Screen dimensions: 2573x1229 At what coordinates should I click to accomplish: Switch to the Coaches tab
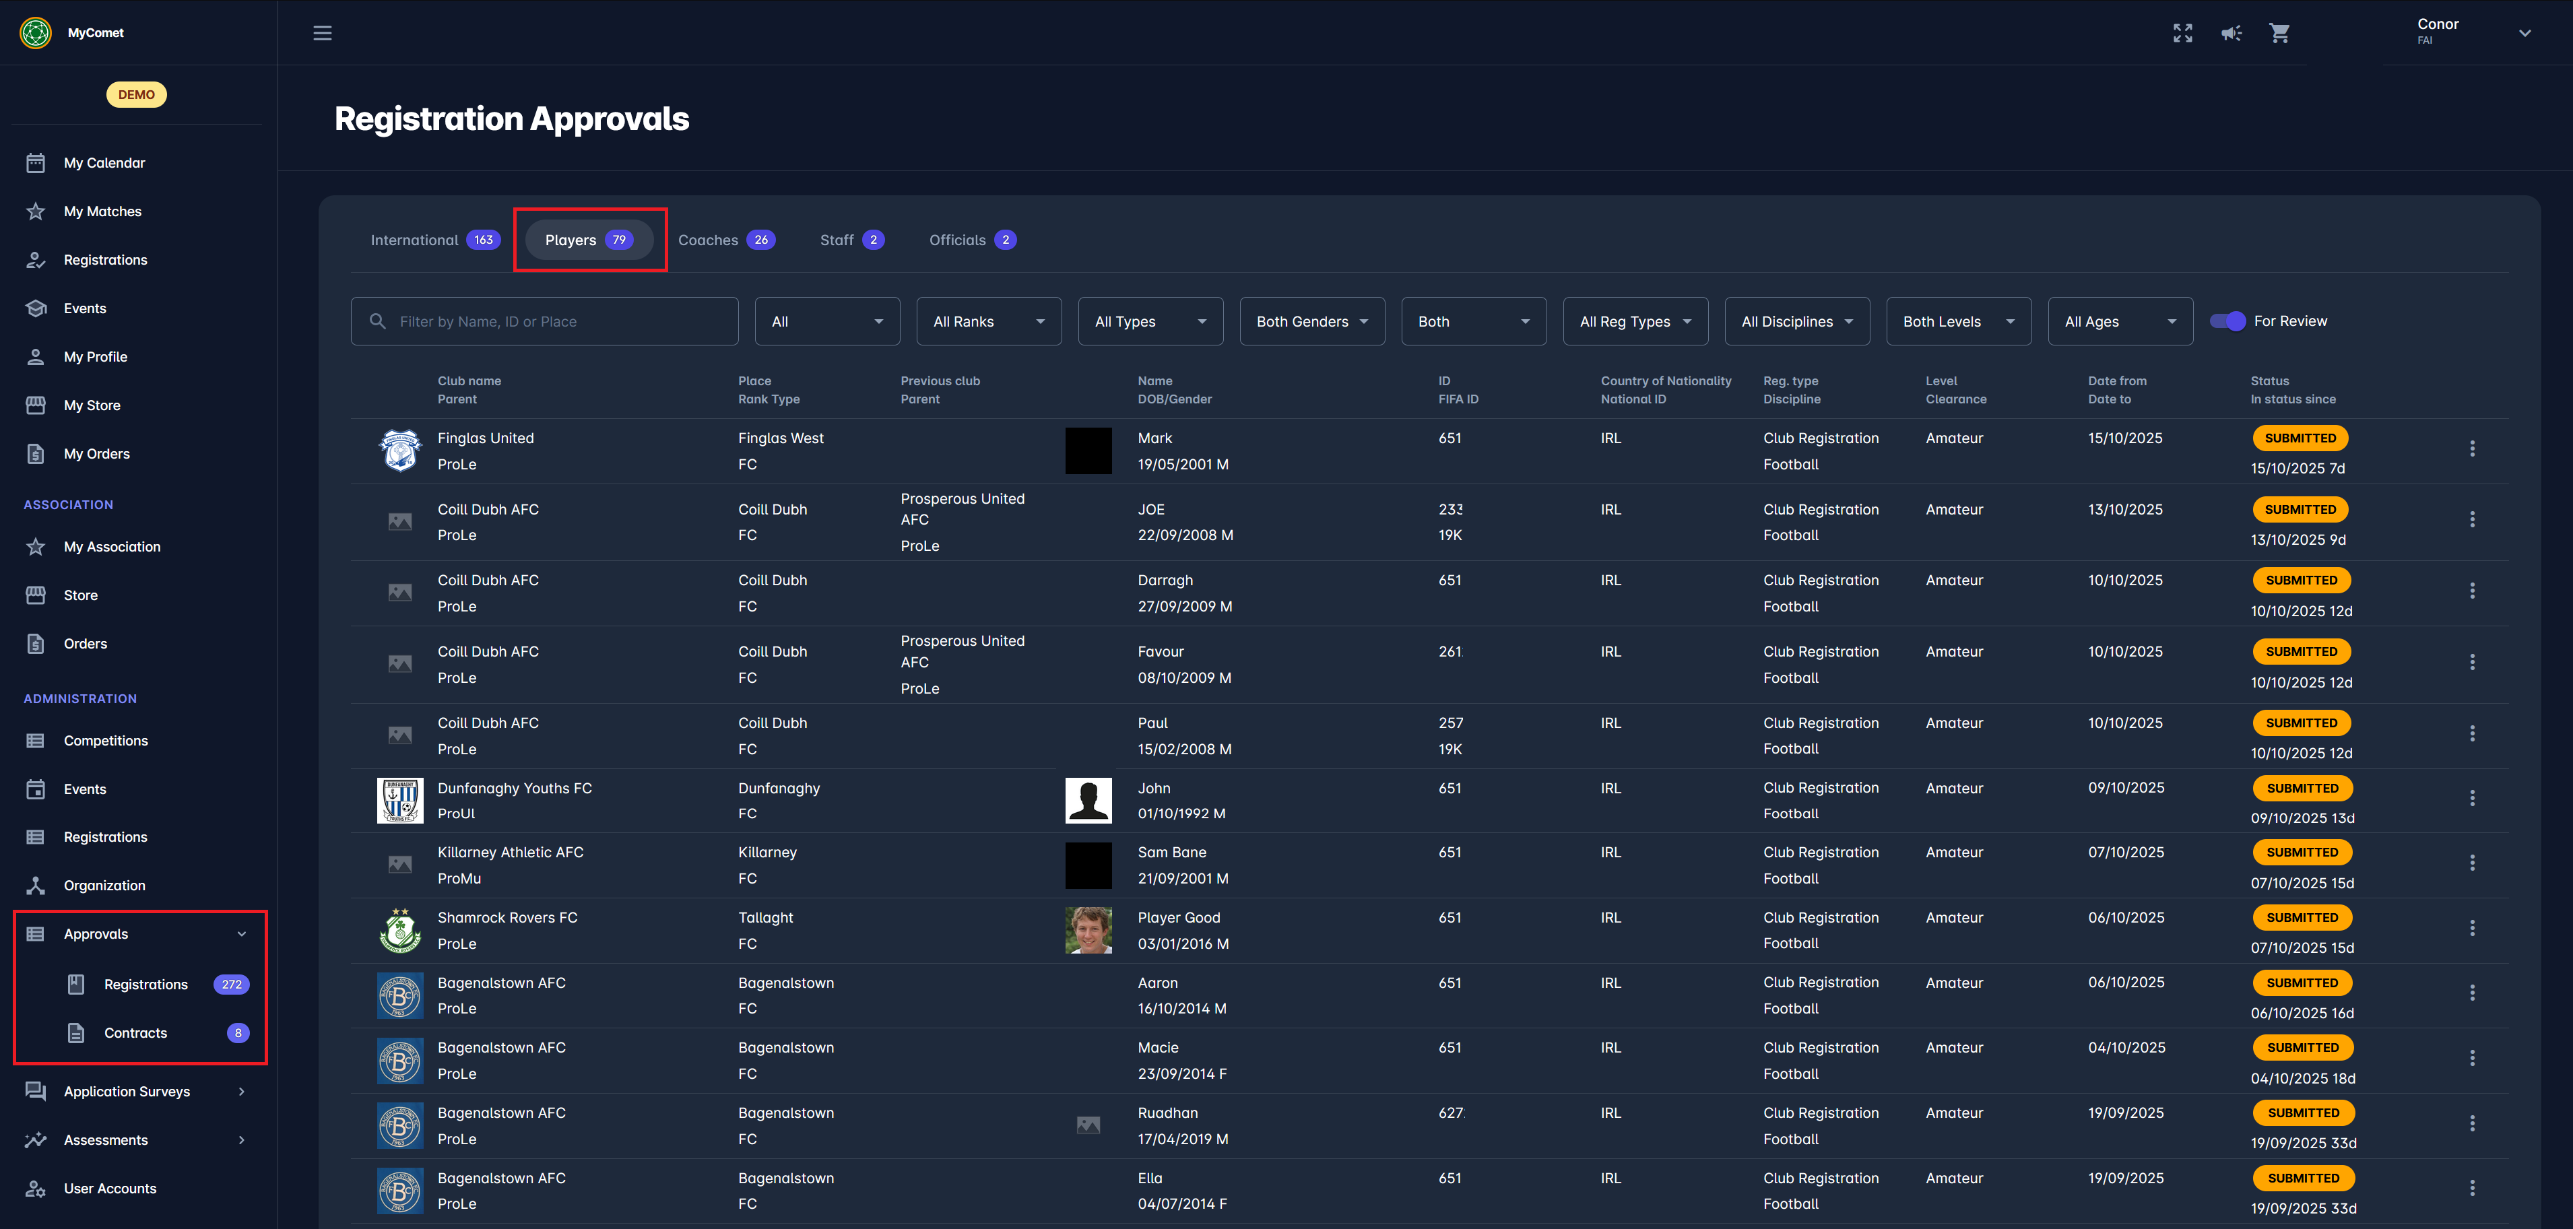725,240
